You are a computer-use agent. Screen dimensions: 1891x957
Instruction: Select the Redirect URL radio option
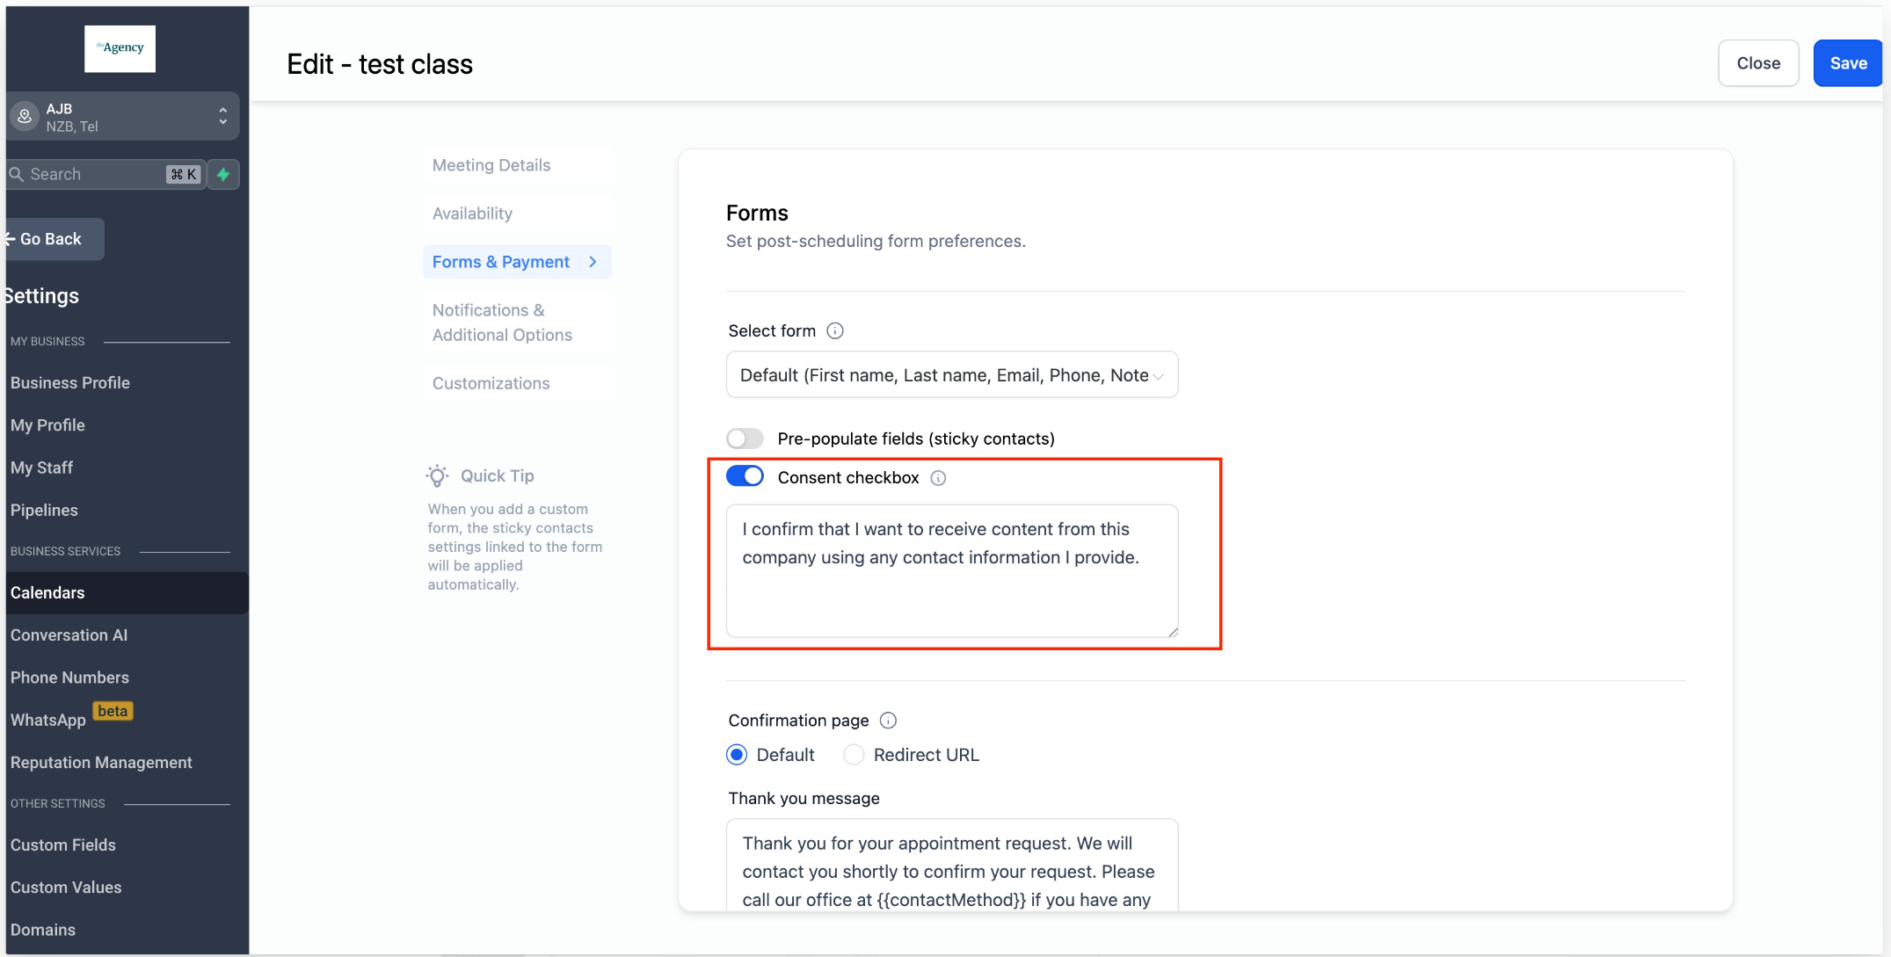click(854, 755)
